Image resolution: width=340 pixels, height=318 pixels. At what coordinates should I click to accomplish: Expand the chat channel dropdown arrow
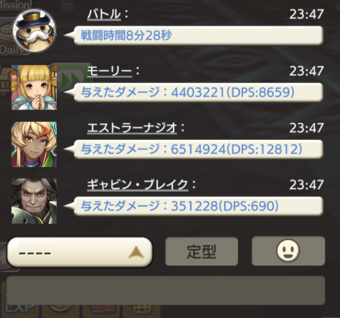click(136, 252)
